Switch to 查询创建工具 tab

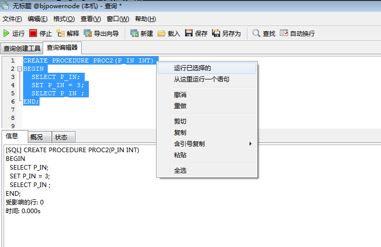coord(22,49)
